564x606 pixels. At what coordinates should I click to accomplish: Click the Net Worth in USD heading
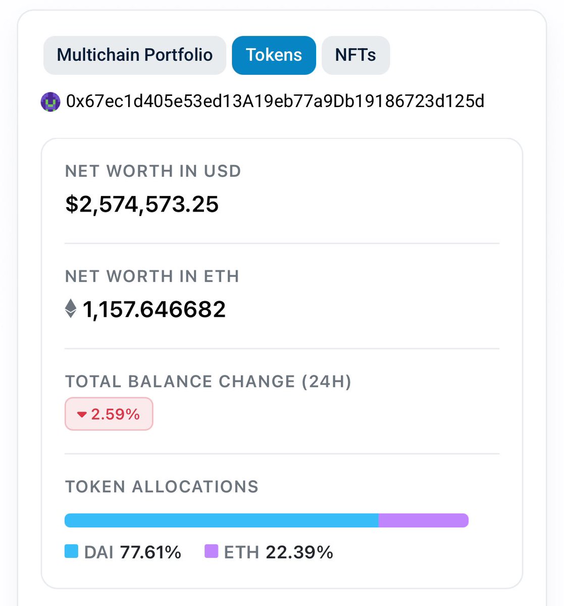153,171
